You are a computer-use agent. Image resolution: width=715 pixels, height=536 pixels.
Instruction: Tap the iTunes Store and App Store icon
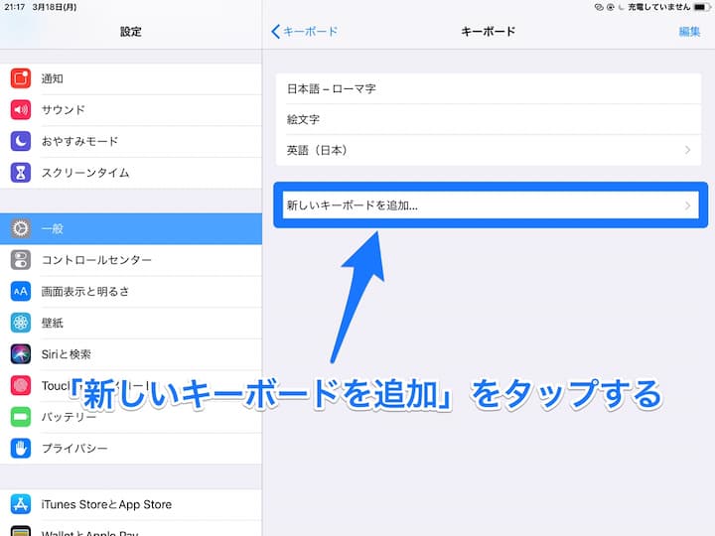(21, 504)
